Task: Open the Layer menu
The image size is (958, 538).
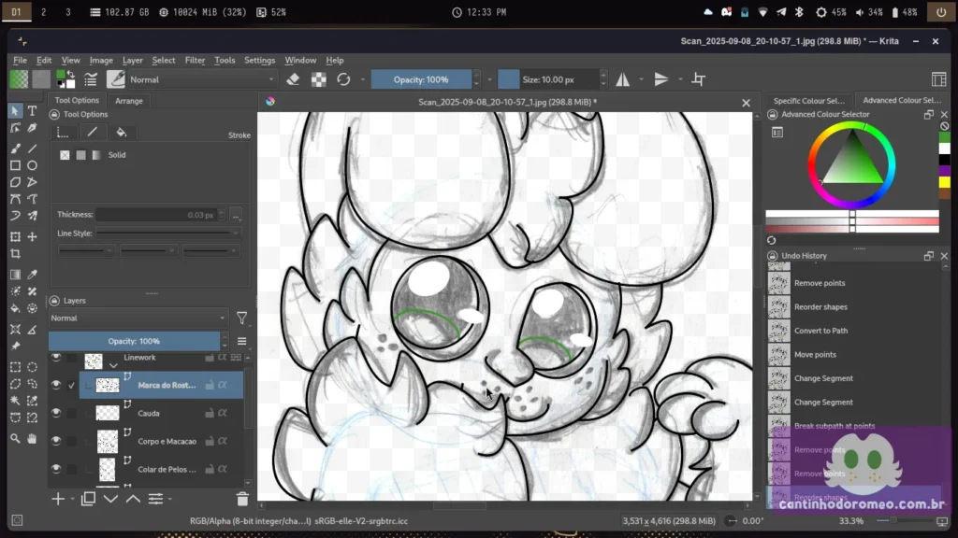Action: pos(133,61)
